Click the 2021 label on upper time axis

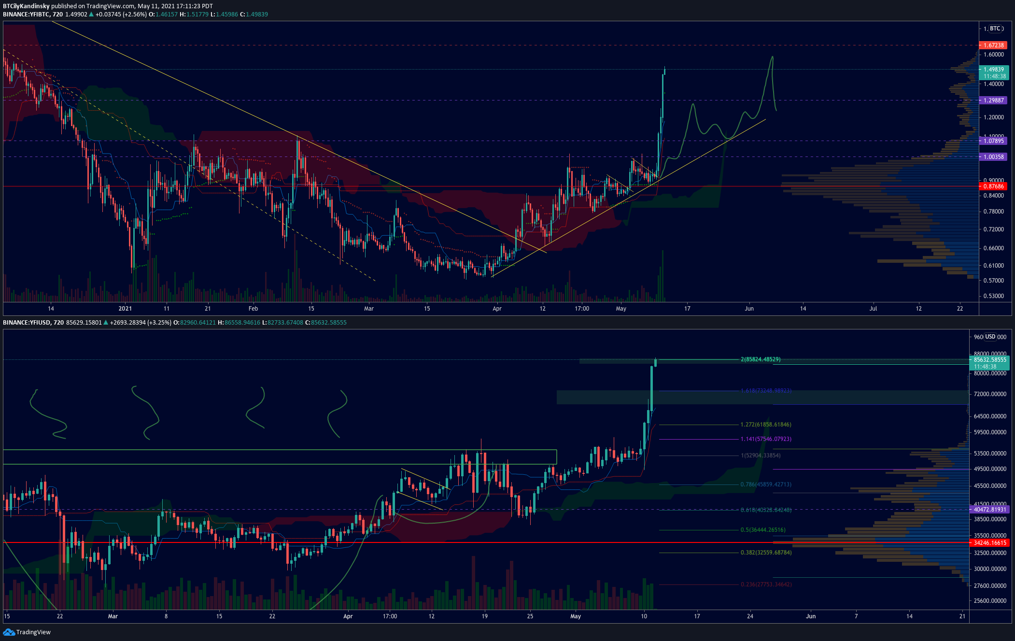[x=125, y=309]
